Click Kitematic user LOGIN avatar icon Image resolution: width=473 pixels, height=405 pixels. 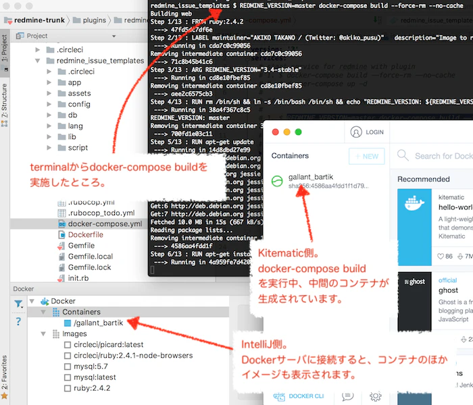(356, 132)
